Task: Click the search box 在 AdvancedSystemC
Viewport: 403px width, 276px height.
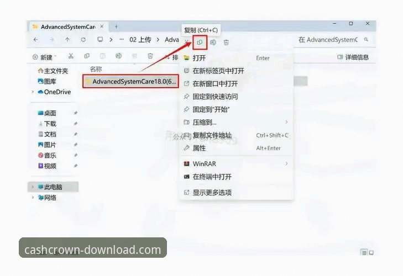Action: [x=334, y=40]
